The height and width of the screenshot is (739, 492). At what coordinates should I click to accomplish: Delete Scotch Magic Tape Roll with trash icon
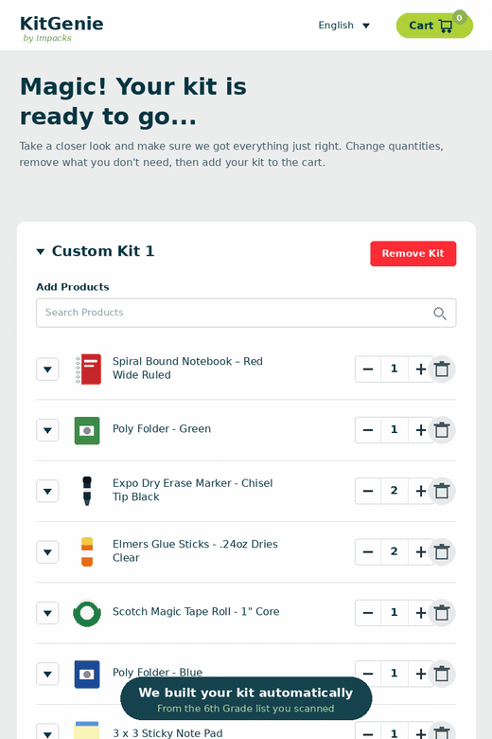442,613
